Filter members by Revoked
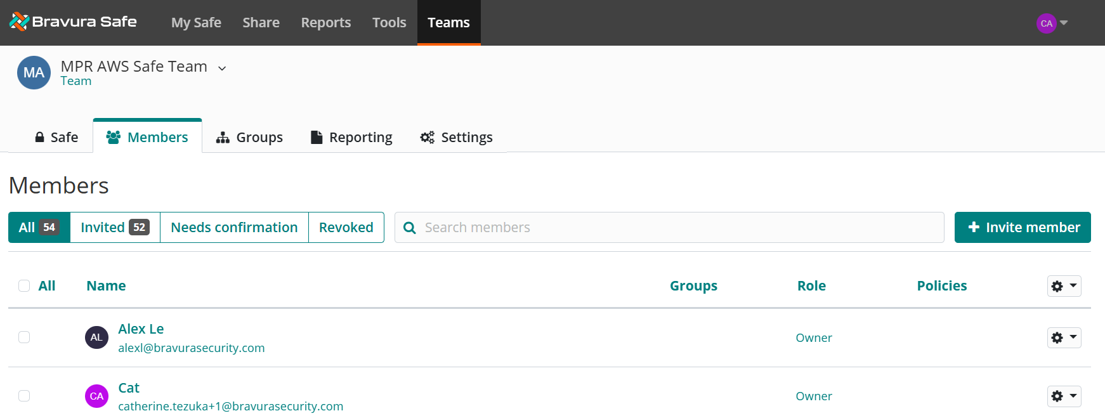Screen dimensions: 1105x418 [x=346, y=227]
